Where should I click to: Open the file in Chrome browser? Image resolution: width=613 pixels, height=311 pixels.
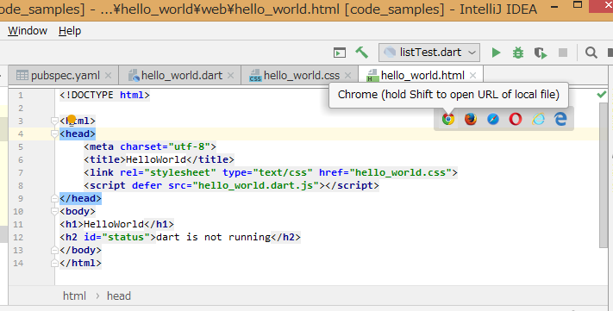pyautogui.click(x=448, y=119)
